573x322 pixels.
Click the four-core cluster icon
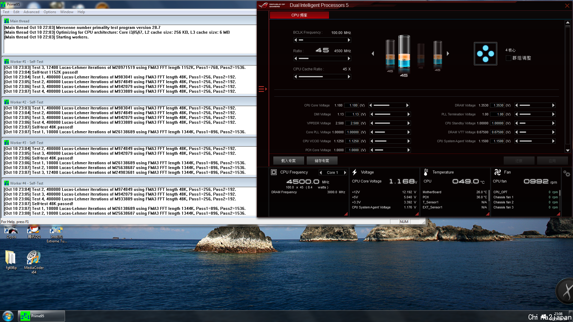(x=485, y=54)
